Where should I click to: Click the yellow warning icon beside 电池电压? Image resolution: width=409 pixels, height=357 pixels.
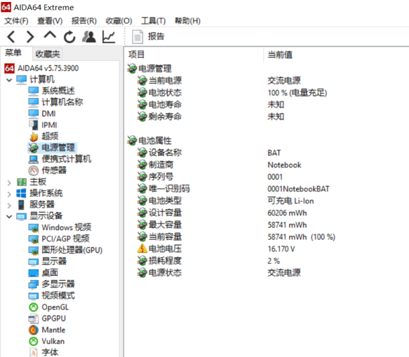coord(142,249)
